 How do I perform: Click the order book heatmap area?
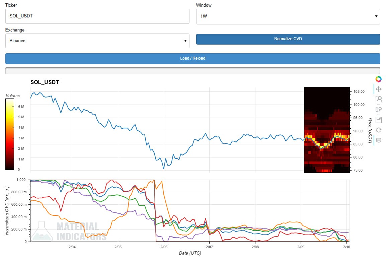(326, 130)
